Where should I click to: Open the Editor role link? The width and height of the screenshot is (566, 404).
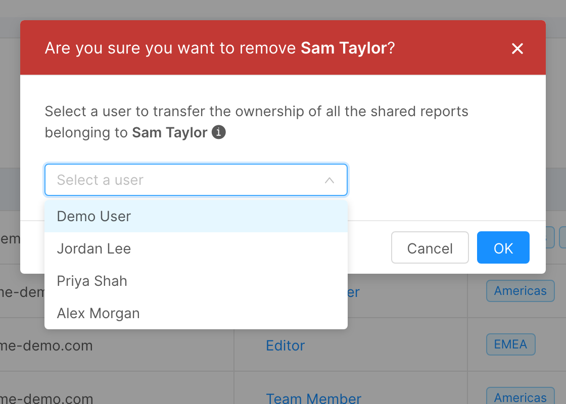tap(285, 345)
